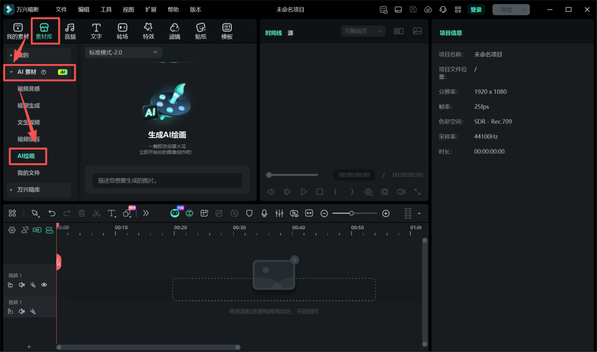Click the scissors split tool in timeline toolbar
The image size is (597, 352).
(97, 213)
